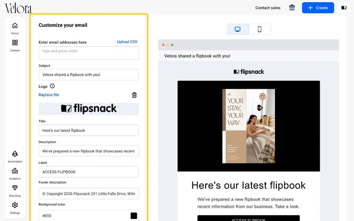This screenshot has width=354, height=221.
Task: Click the Title input field
Action: (89, 131)
